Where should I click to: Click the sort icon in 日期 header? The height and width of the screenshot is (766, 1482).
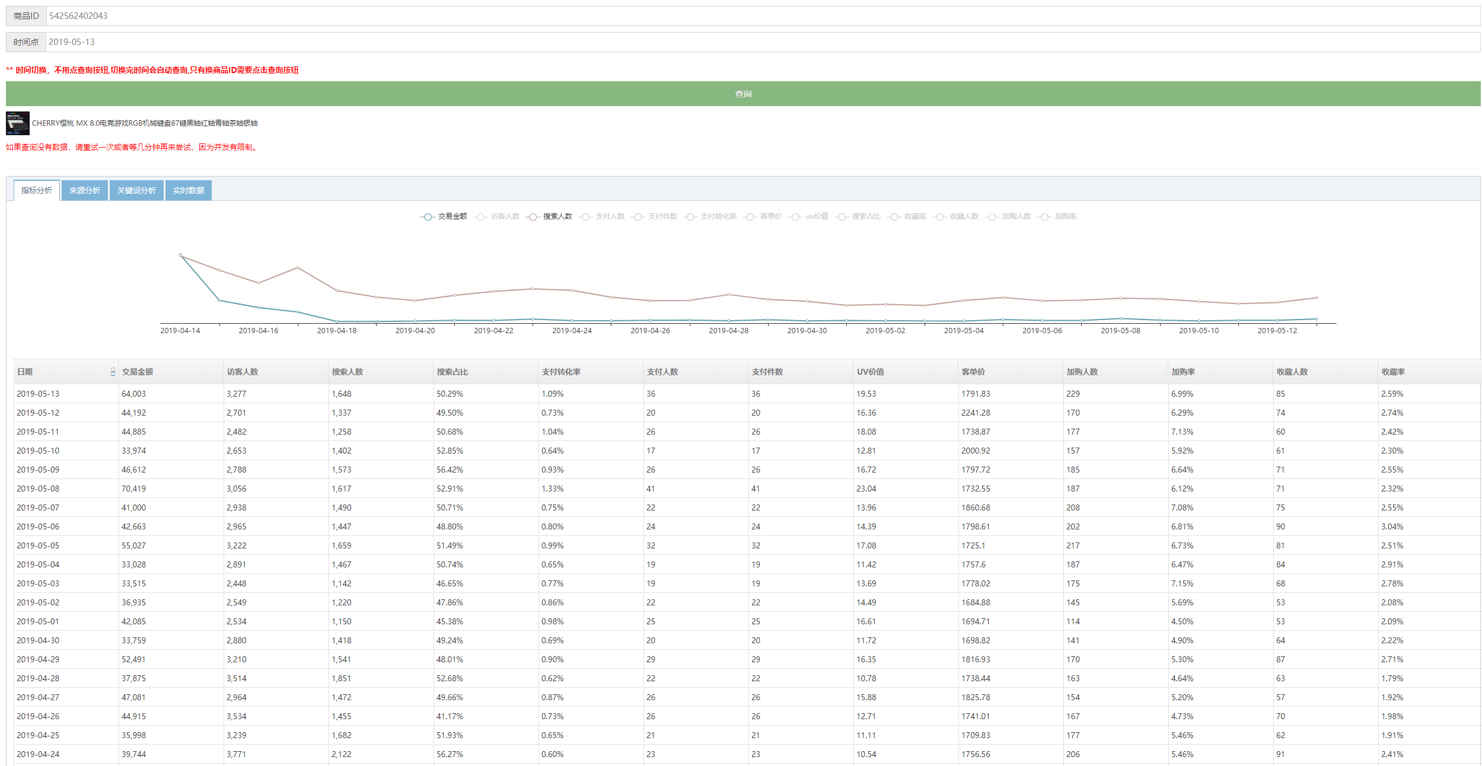[113, 372]
